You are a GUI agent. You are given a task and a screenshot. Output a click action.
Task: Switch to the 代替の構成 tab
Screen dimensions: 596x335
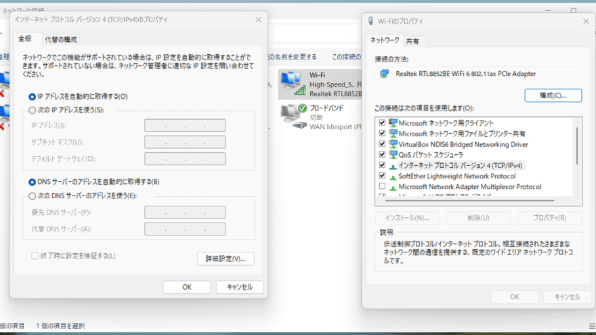[x=61, y=39]
